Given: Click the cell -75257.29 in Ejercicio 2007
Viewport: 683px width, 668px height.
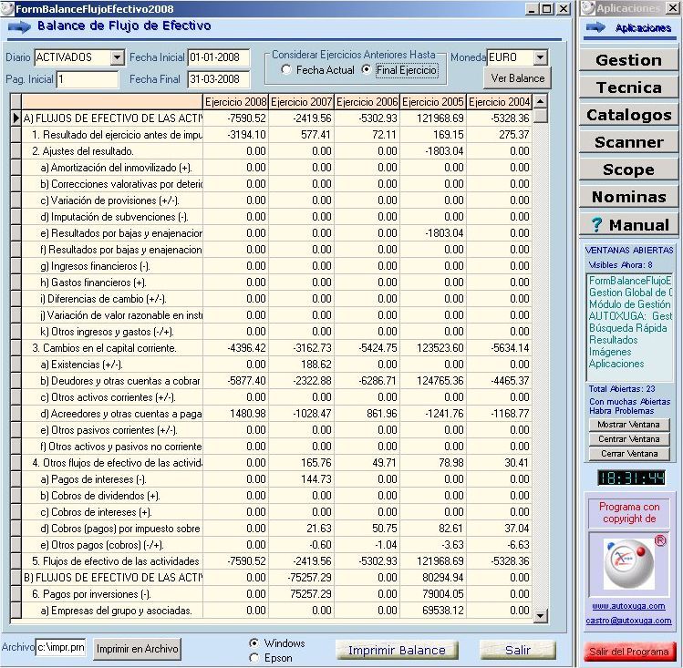Looking at the screenshot, I should [302, 578].
